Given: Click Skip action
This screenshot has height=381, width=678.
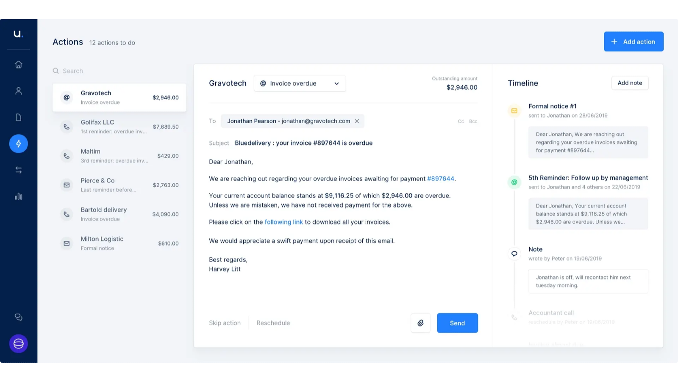Looking at the screenshot, I should [x=225, y=323].
